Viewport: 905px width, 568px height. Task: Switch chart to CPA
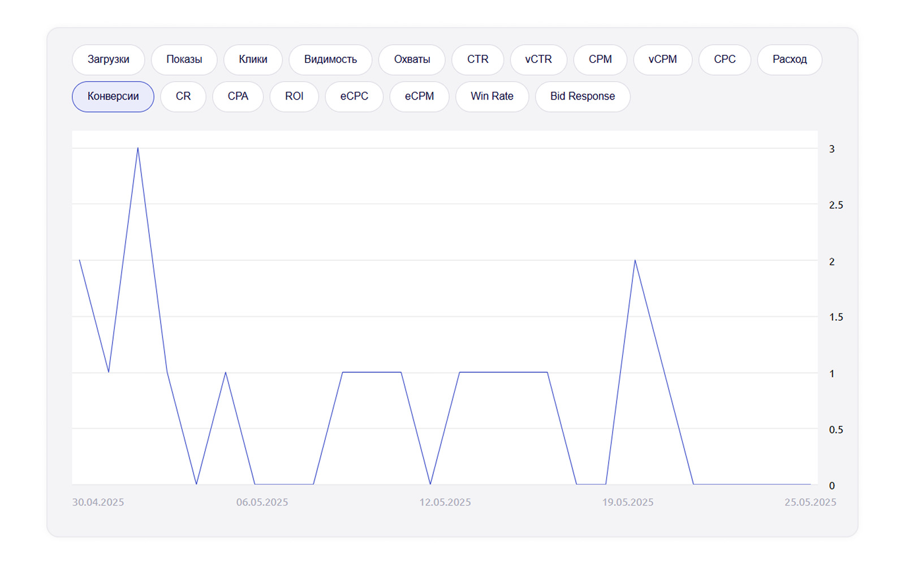pyautogui.click(x=238, y=96)
